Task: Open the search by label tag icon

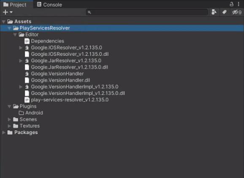Action: coord(224,12)
